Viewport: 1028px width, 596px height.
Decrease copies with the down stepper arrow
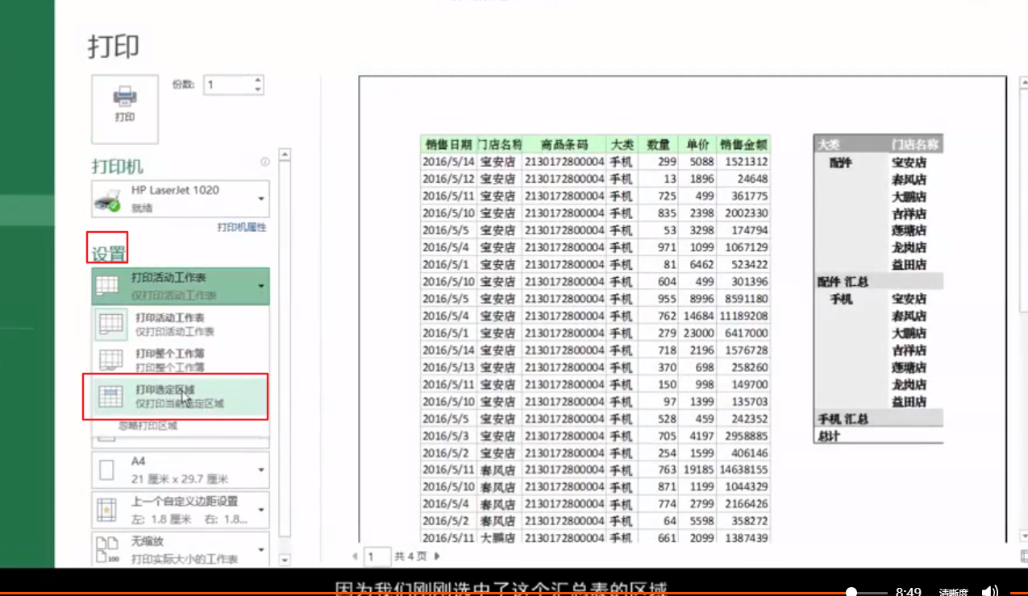(x=258, y=89)
